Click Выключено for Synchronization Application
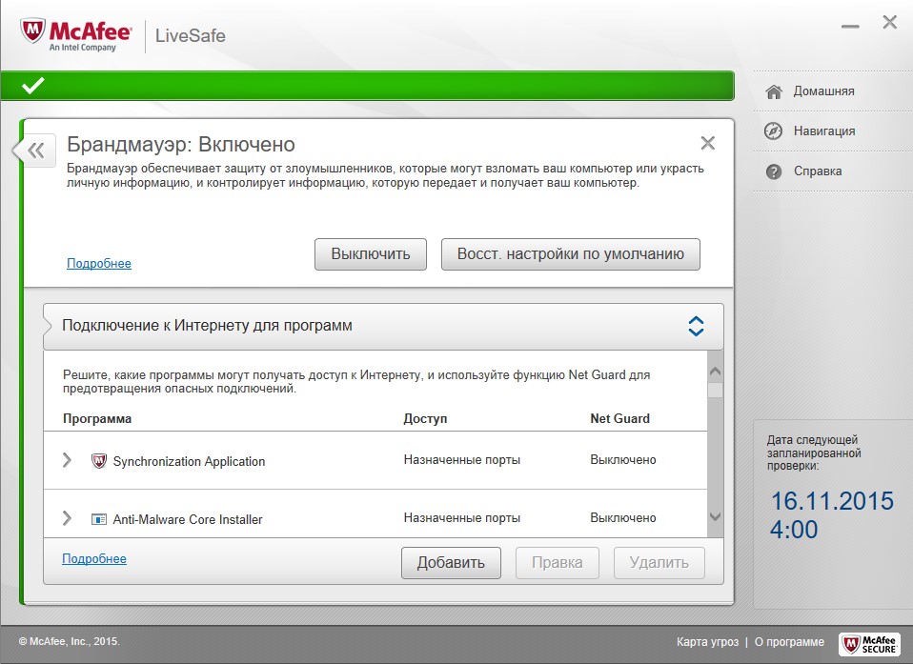The image size is (913, 664). [x=623, y=460]
